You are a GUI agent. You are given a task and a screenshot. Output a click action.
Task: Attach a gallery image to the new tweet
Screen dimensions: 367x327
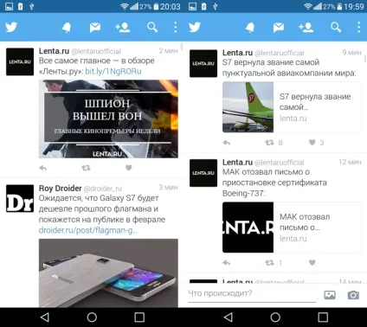click(x=330, y=295)
